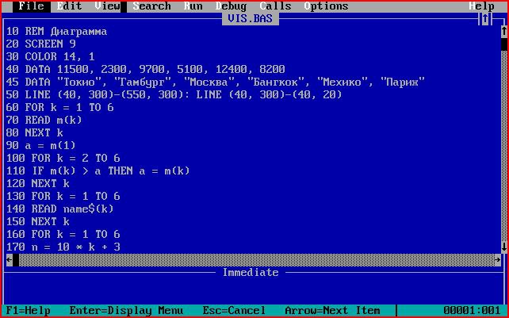This screenshot has width=509, height=318.
Task: Click the vertical scrollbar down arrow
Action: [x=503, y=247]
